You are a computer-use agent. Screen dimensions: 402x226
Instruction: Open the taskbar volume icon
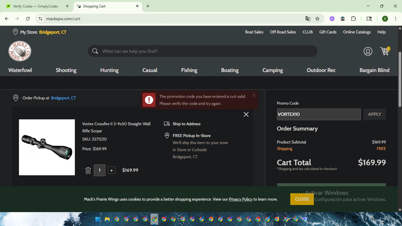coord(373,219)
